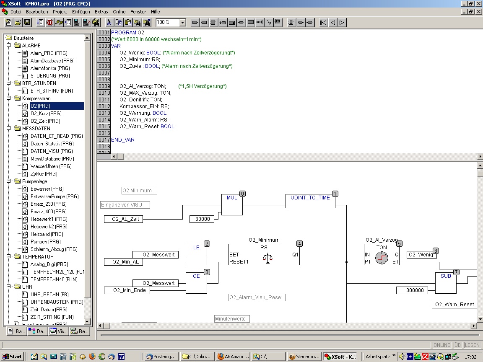Open the Online menu
The width and height of the screenshot is (483, 362).
tap(119, 12)
